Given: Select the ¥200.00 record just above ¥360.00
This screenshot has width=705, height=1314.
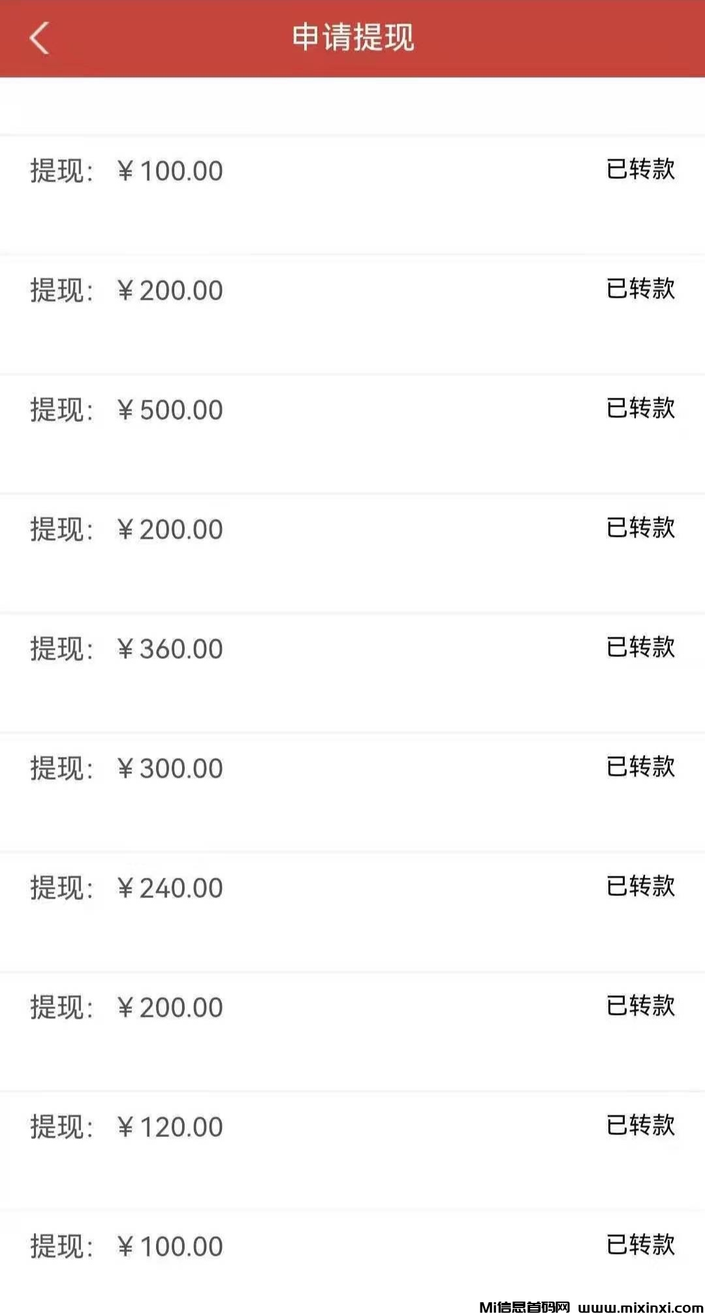Looking at the screenshot, I should (170, 530).
